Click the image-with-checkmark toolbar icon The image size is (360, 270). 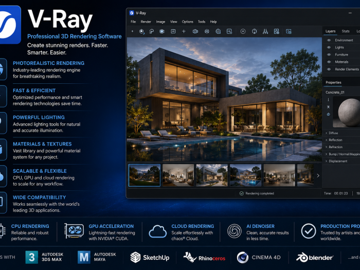277,31
